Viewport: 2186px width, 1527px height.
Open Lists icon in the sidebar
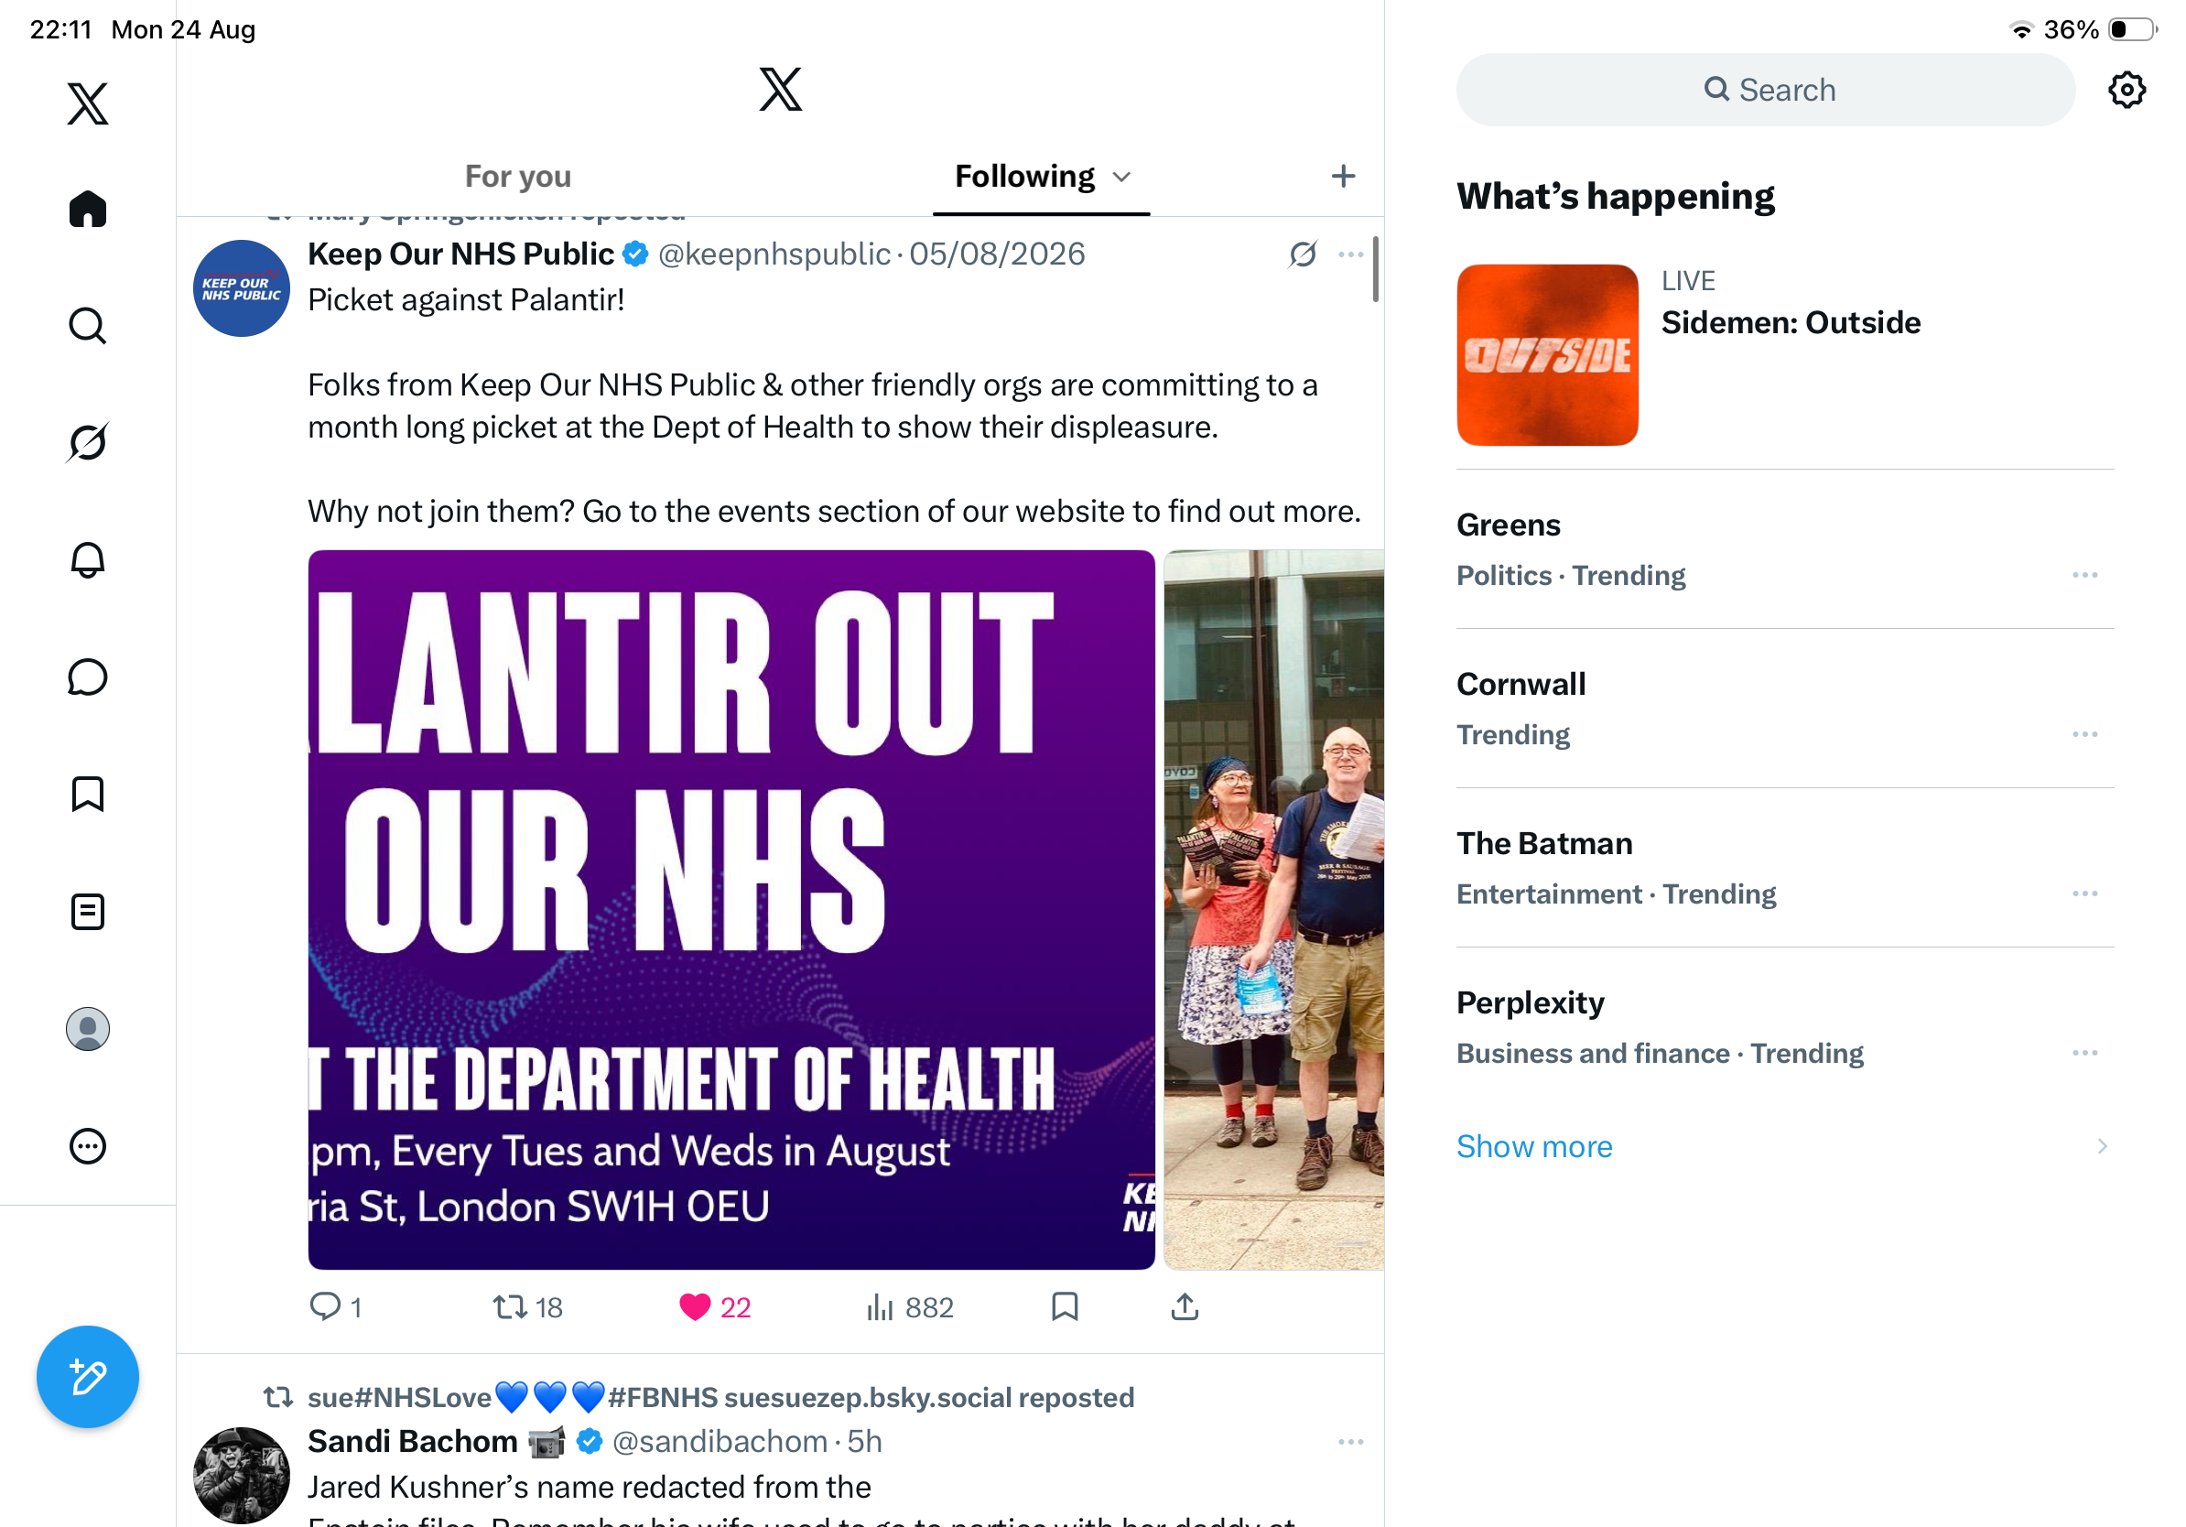click(88, 912)
